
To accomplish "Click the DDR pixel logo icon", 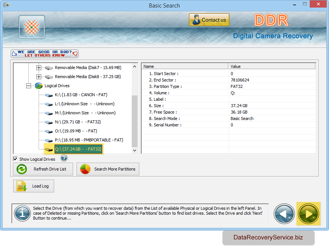I will [x=32, y=27].
